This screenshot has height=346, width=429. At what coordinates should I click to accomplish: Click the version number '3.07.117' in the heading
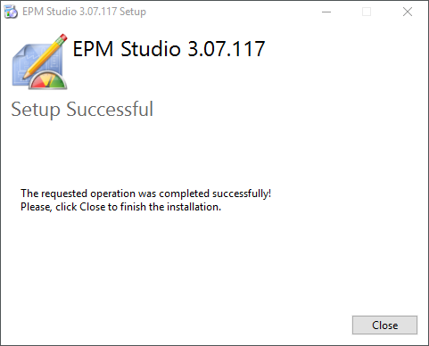[227, 48]
